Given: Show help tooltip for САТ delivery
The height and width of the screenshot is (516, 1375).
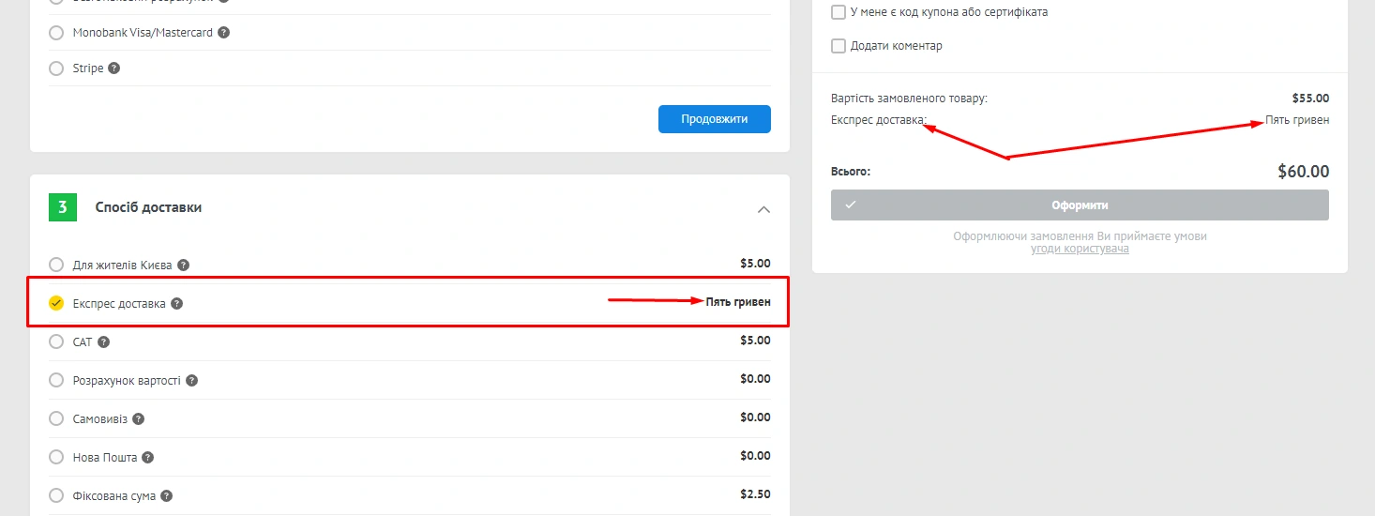Looking at the screenshot, I should click(103, 342).
